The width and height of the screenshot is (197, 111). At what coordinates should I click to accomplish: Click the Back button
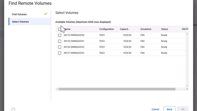[x=170, y=109]
